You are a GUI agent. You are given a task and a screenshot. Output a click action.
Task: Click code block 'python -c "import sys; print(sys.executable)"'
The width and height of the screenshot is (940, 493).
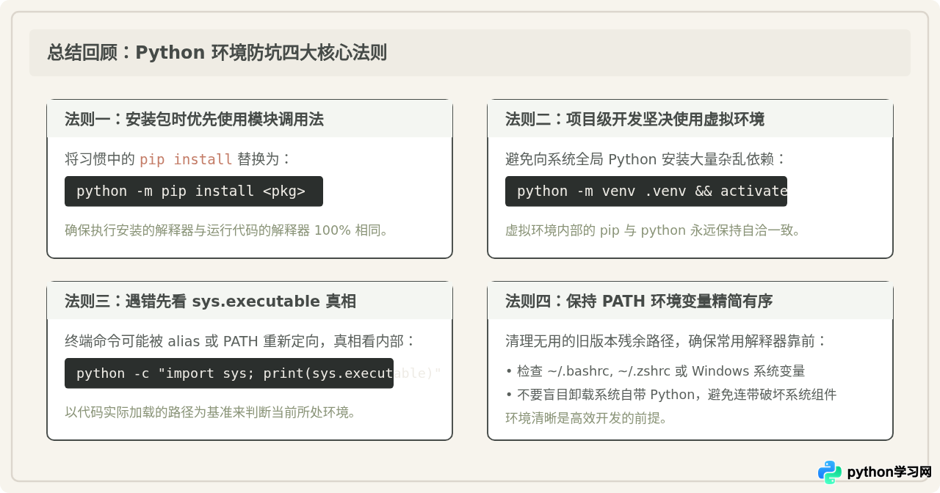[229, 373]
